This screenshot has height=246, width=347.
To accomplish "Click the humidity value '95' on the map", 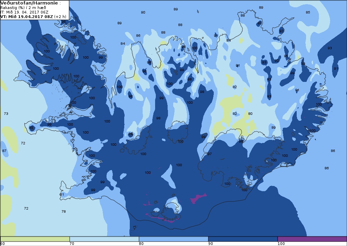I will pos(286,56).
